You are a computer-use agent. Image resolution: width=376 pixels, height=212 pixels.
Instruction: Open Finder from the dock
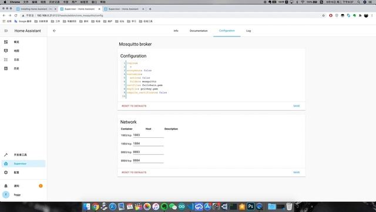[x=87, y=207]
